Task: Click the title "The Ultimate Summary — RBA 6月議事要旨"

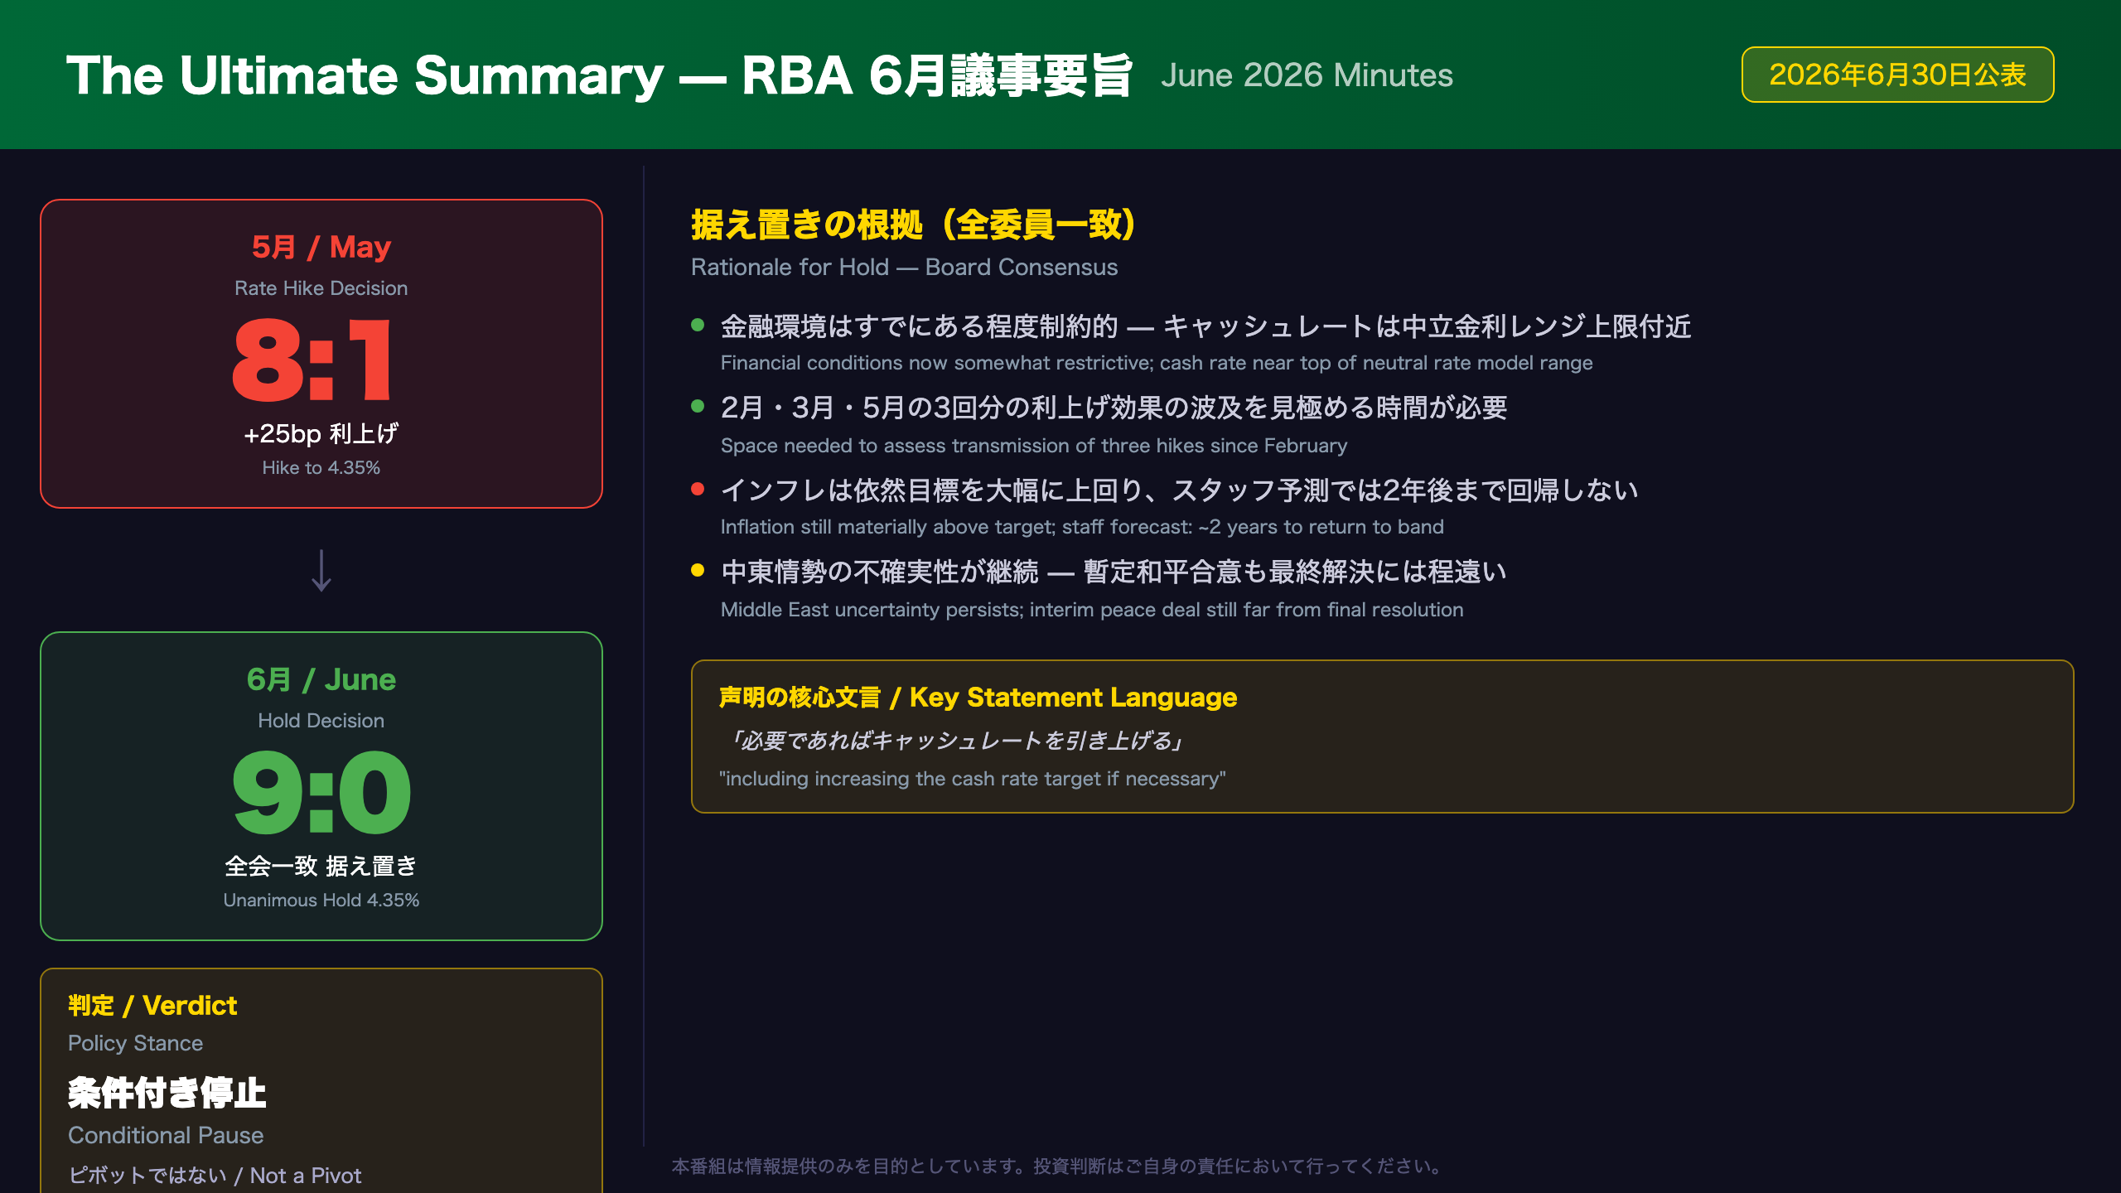Action: (x=599, y=75)
